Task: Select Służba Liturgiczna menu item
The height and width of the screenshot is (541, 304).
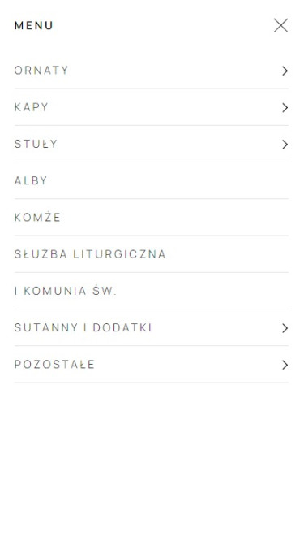Action: click(x=90, y=254)
